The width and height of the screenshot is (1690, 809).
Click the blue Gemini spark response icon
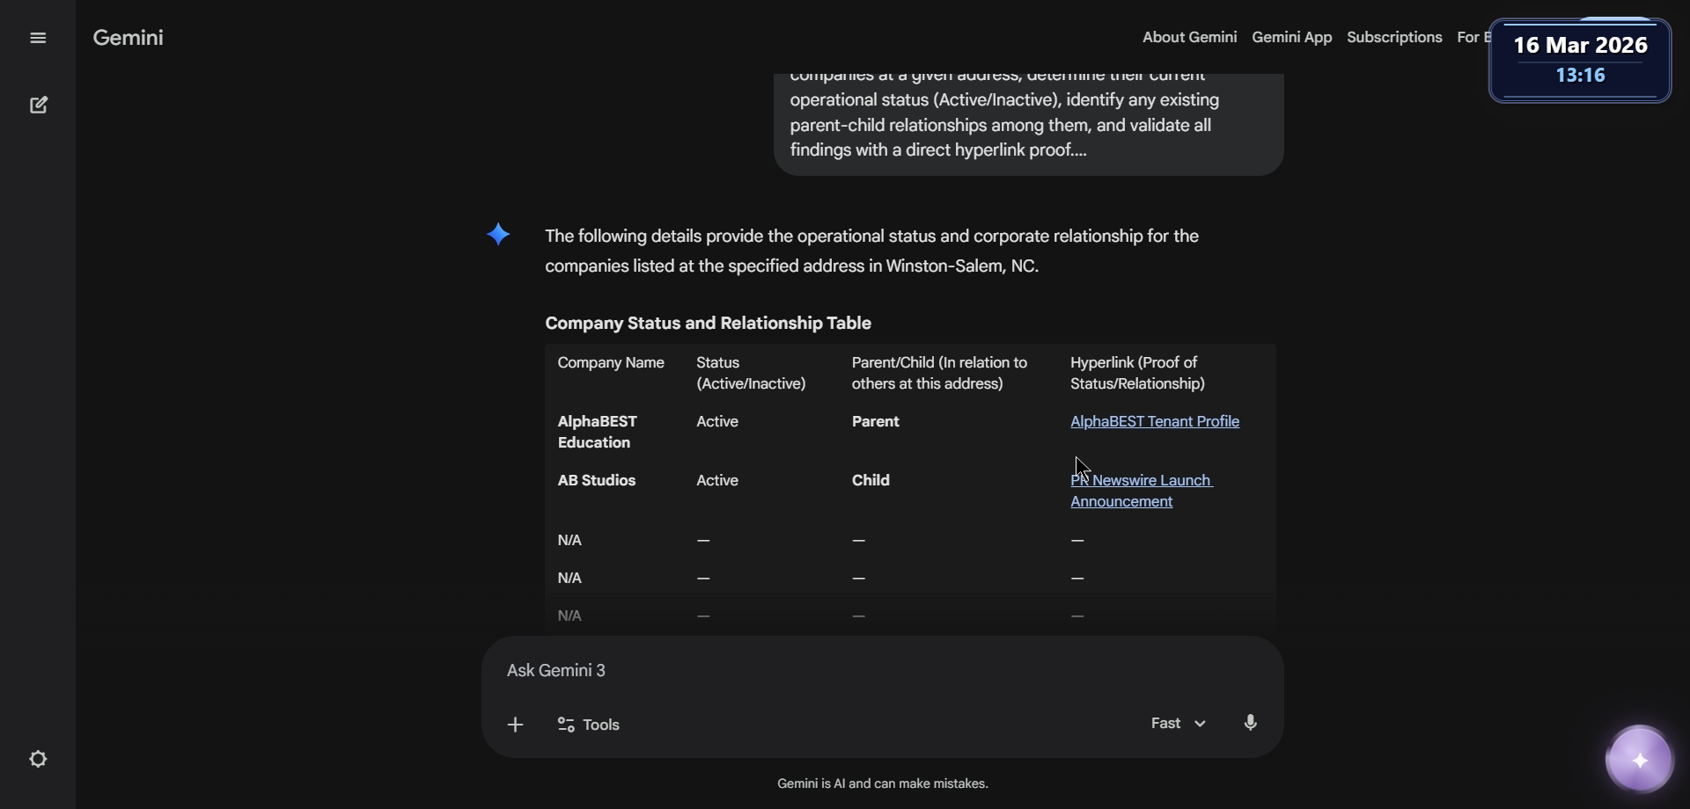[x=498, y=235]
